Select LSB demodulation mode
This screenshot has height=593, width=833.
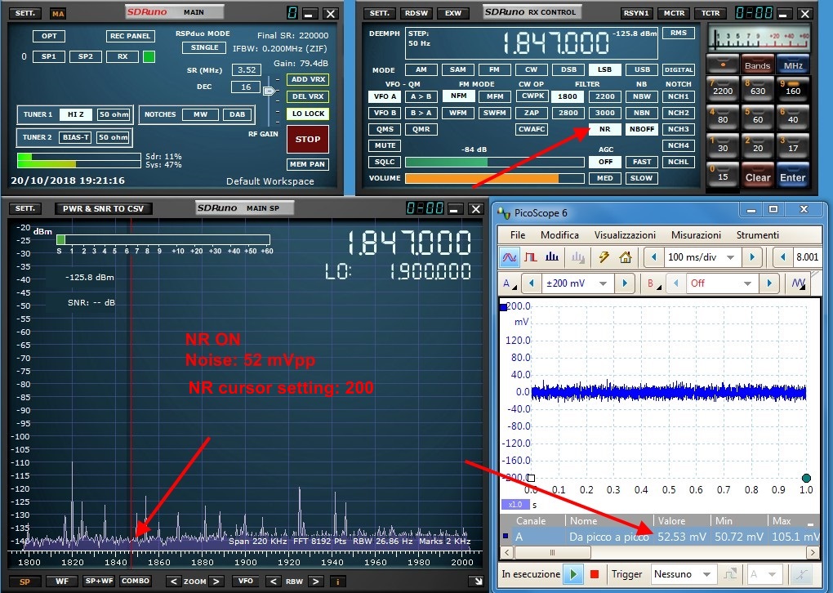pos(604,69)
